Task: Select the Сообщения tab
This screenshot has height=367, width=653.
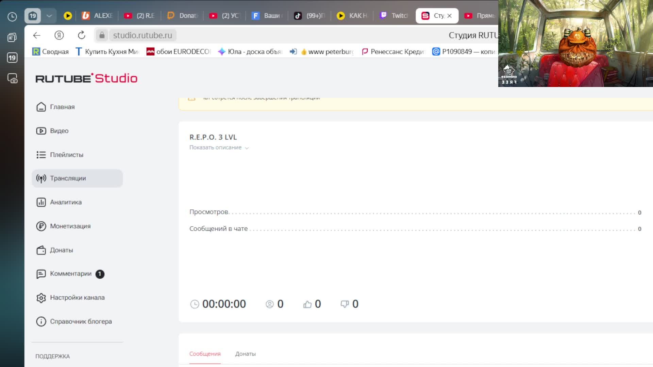Action: 205,354
